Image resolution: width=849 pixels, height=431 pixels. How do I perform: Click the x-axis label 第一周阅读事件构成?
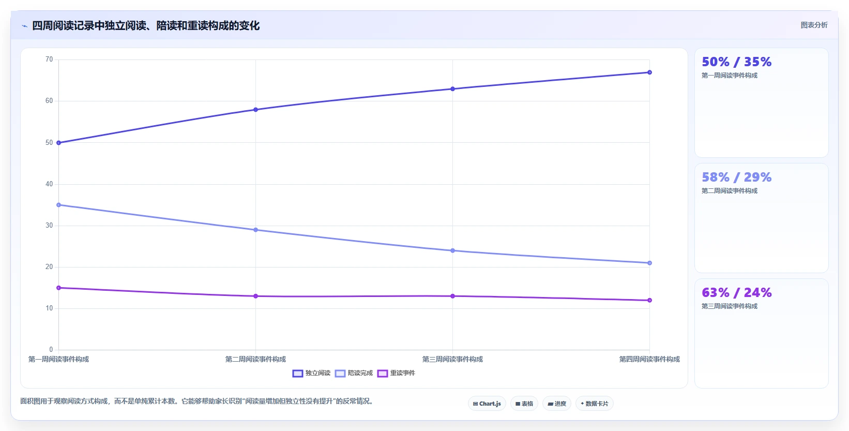click(58, 359)
